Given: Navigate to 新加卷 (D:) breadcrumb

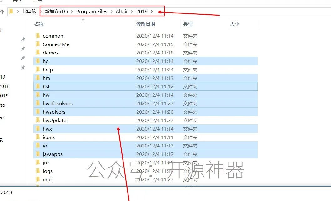Looking at the screenshot, I should coord(56,11).
